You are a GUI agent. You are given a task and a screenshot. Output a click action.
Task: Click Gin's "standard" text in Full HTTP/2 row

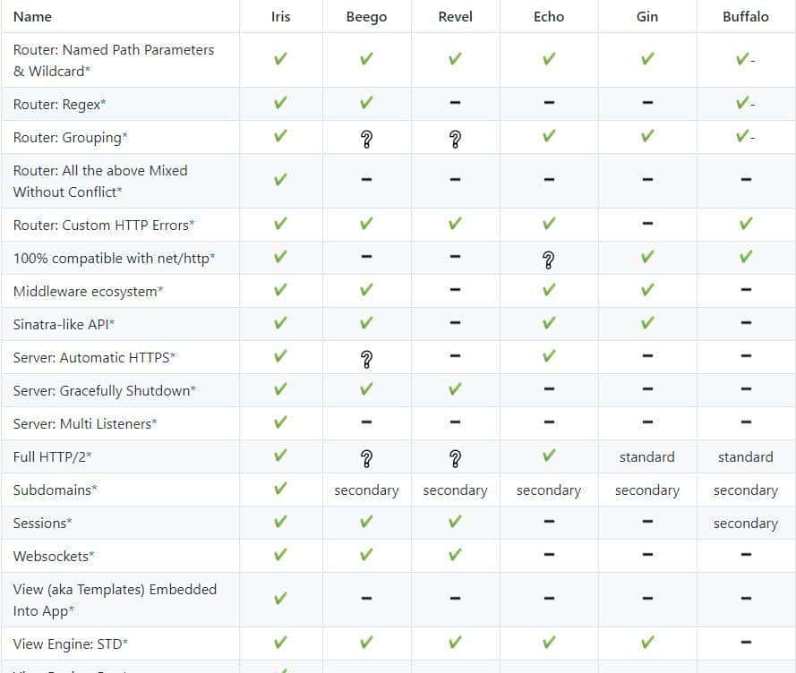coord(646,457)
